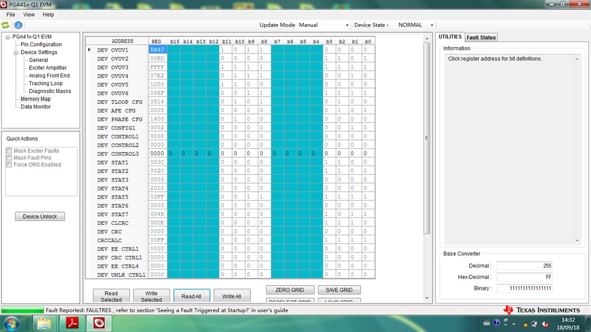The height and width of the screenshot is (332, 591).
Task: Collapse the PGA41x-Q1 EVM tree root
Action: tap(8, 37)
